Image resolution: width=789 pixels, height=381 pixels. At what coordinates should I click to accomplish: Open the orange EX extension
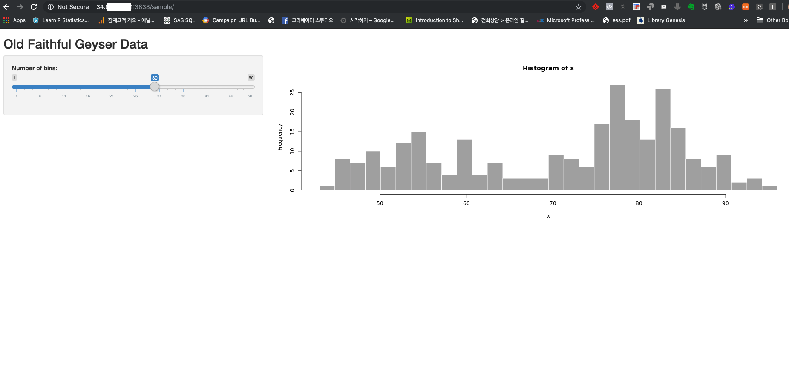click(746, 7)
